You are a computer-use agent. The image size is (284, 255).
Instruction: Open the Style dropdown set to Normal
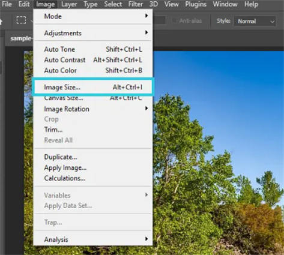pyautogui.click(x=255, y=21)
